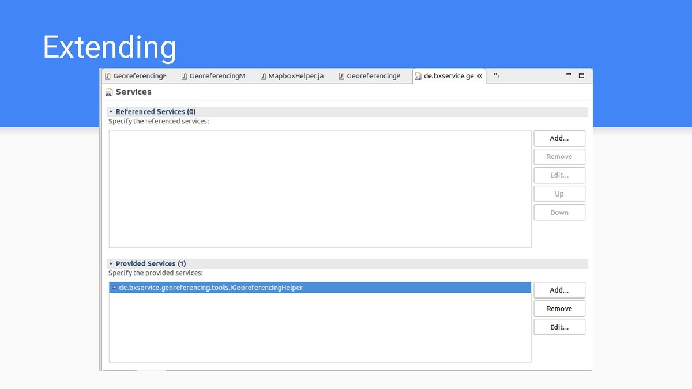The height and width of the screenshot is (389, 692).
Task: Collapse the Provided Services section
Action: (111, 263)
